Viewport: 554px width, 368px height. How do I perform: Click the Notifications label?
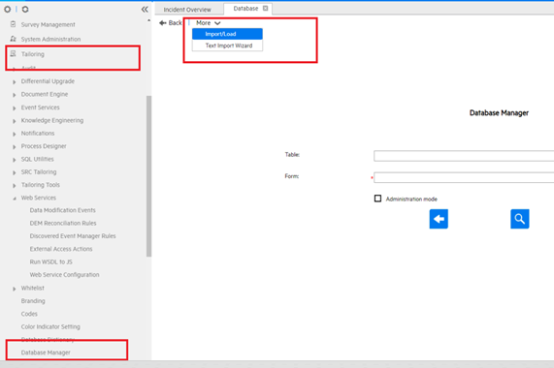[38, 134]
